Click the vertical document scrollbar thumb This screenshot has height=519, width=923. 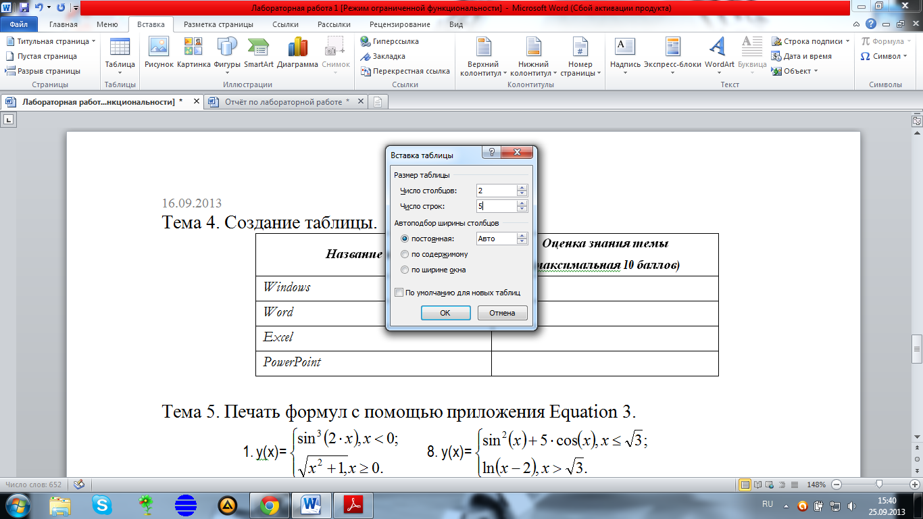tap(917, 348)
